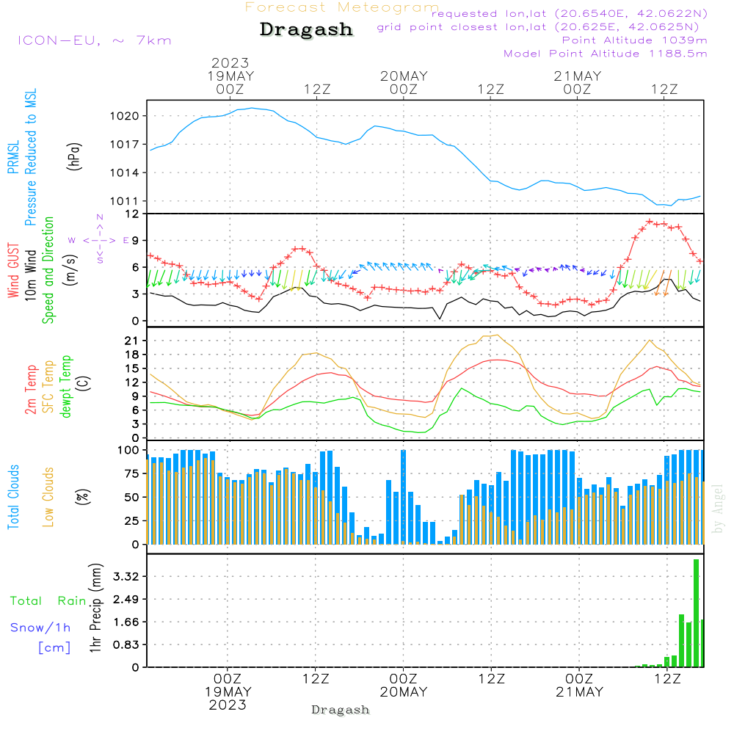The height and width of the screenshot is (734, 734).
Task: Click the Total Clouds axis label
Action: point(13,497)
